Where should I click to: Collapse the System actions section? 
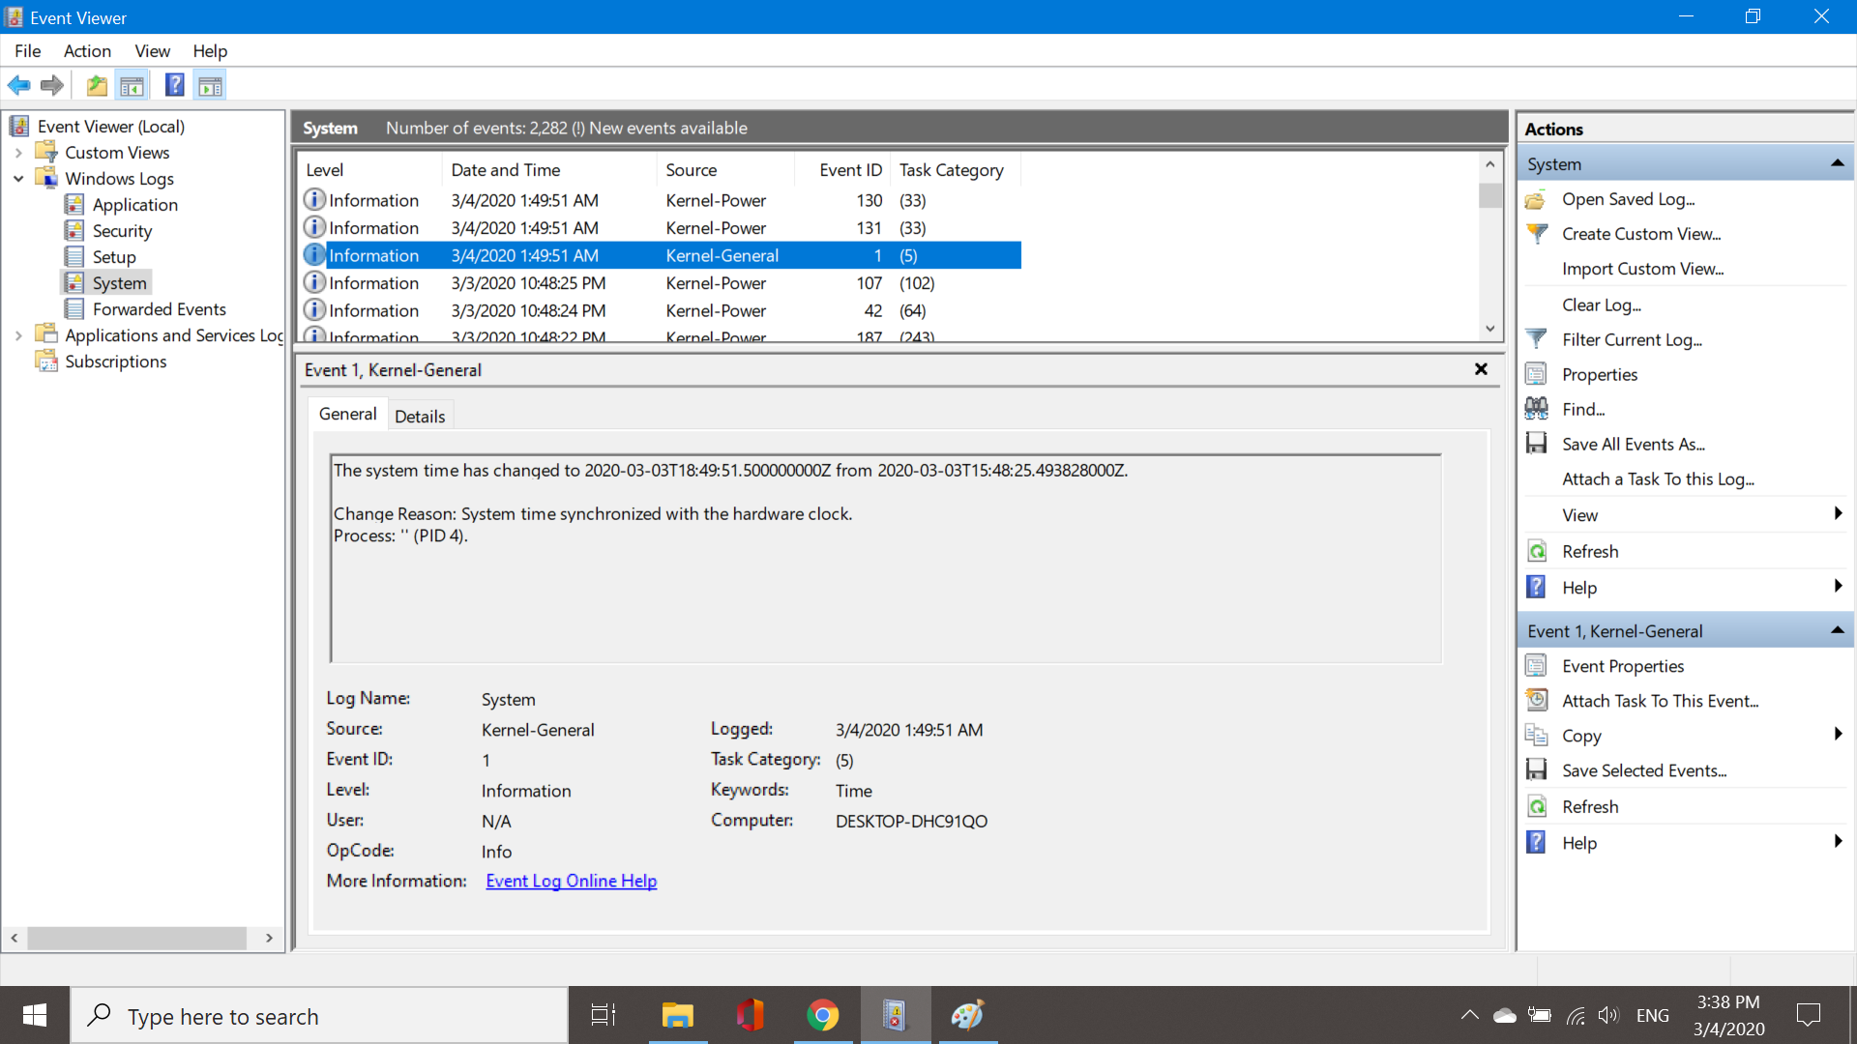[x=1837, y=164]
